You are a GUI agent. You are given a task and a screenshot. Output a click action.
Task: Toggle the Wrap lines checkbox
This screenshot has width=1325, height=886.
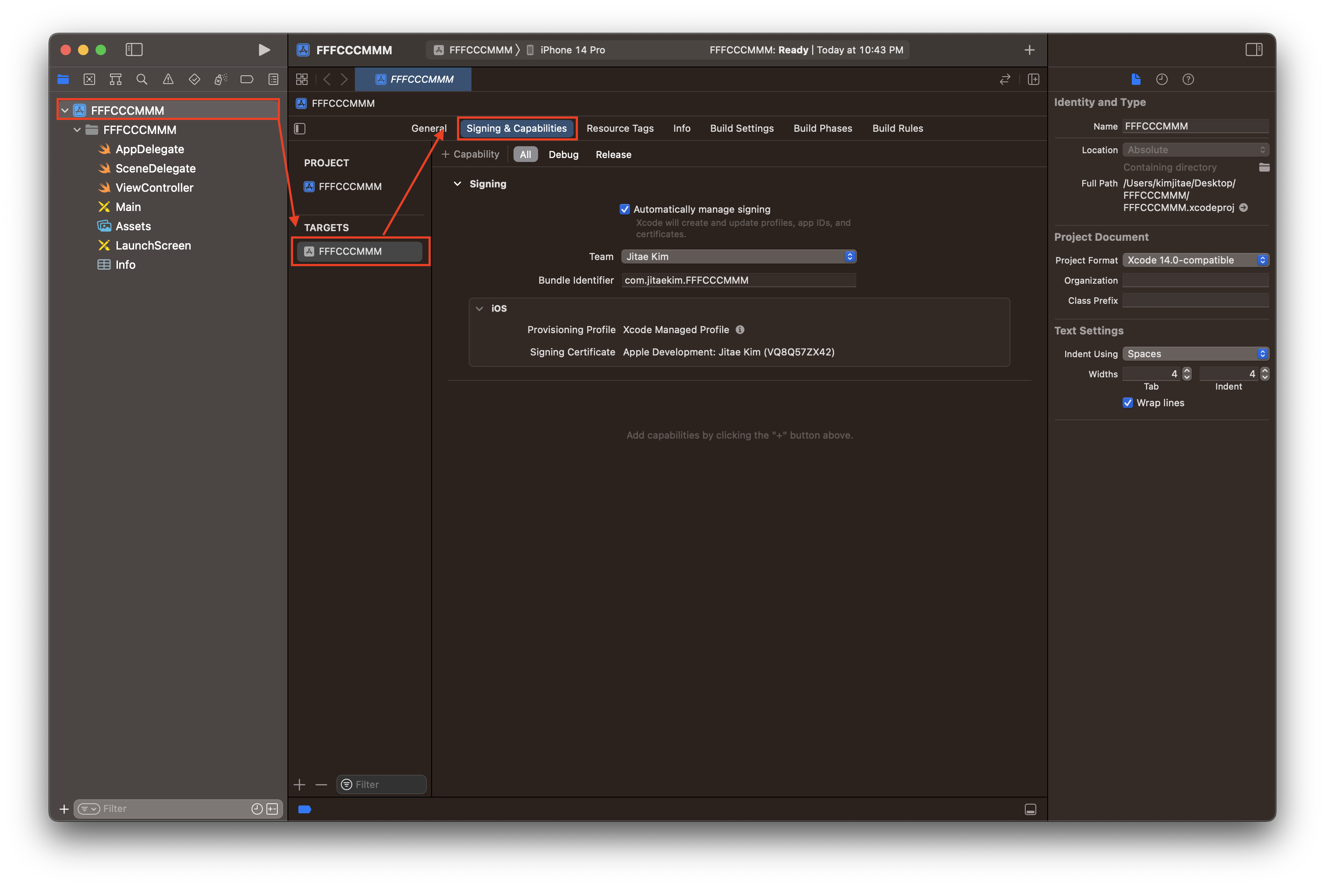(1128, 403)
